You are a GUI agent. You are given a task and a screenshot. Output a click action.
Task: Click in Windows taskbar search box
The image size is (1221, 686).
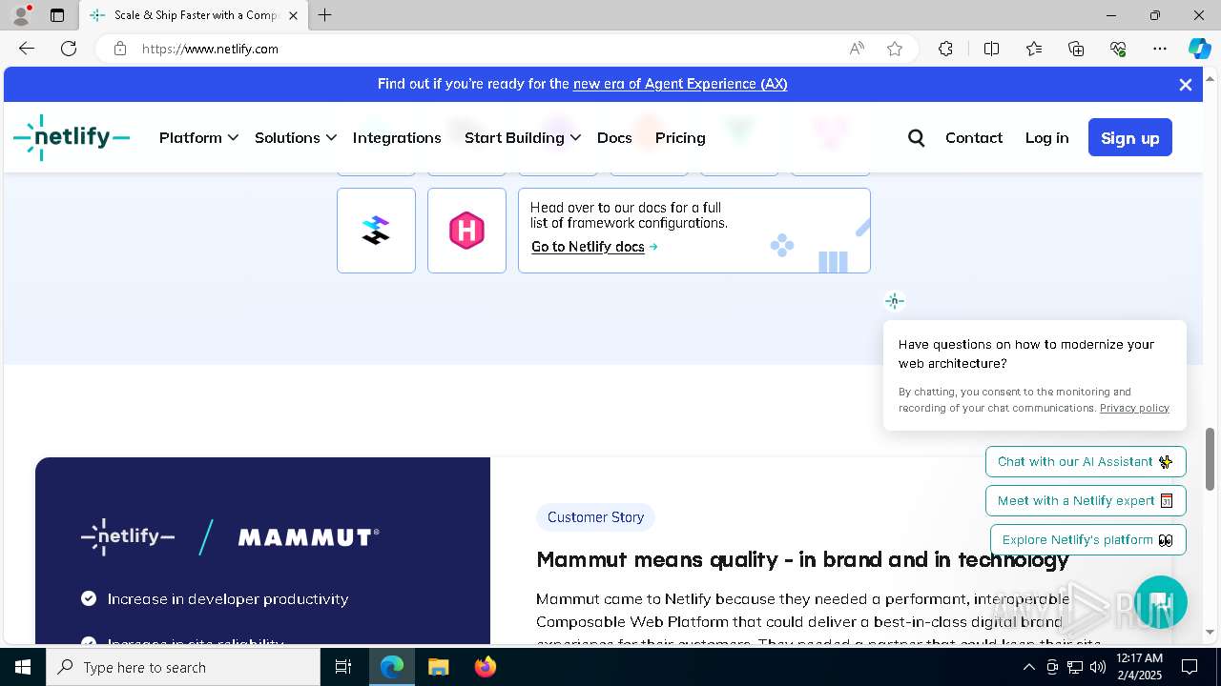183,667
